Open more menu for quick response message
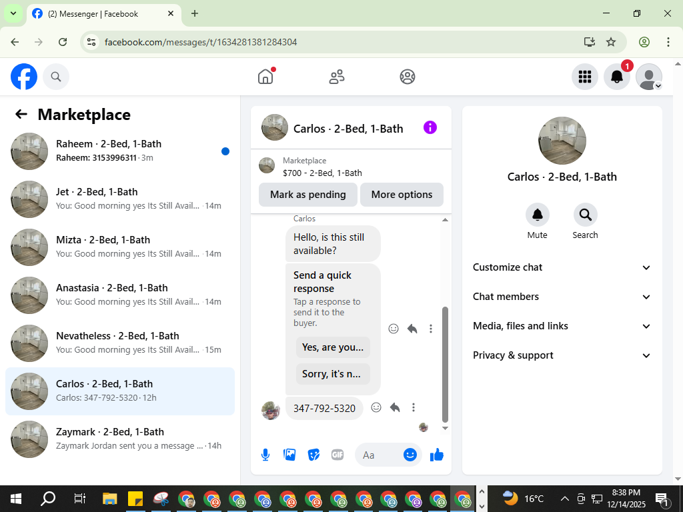This screenshot has height=512, width=683. pos(431,328)
